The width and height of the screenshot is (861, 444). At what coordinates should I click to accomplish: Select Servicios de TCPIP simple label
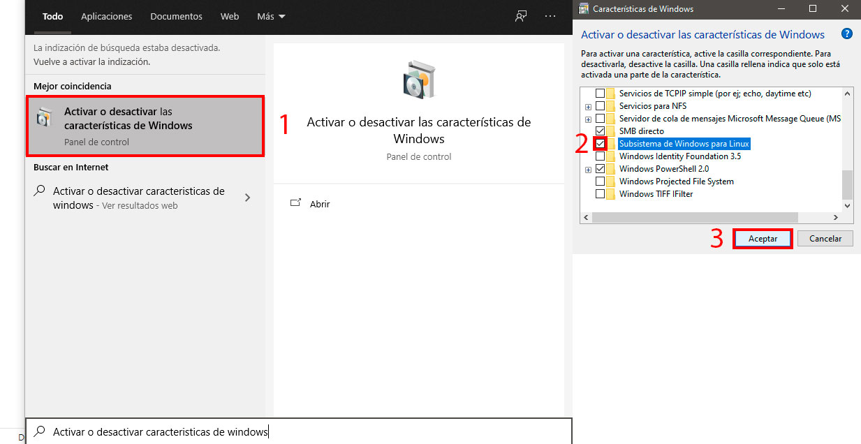715,94
